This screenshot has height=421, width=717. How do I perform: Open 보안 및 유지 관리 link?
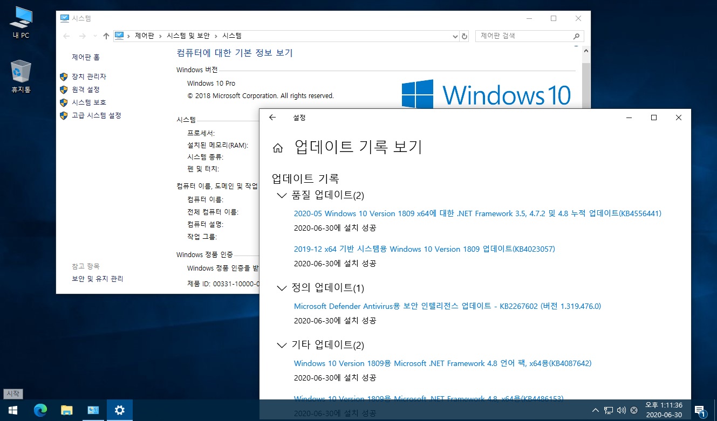pyautogui.click(x=98, y=279)
